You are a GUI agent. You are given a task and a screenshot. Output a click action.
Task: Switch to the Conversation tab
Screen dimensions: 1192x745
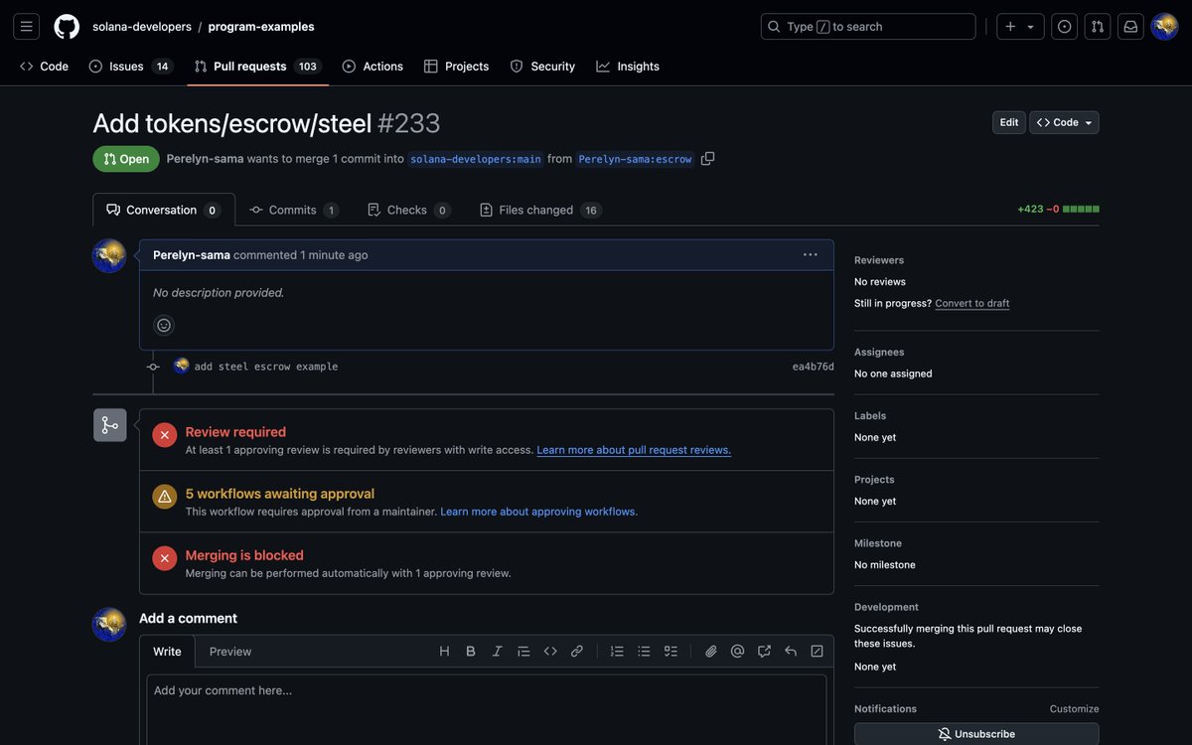164,210
